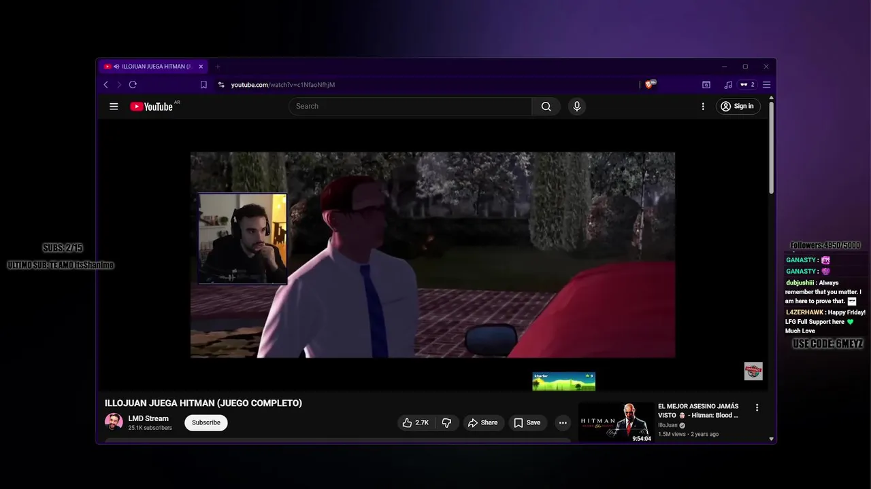Save the video to a playlist
This screenshot has height=489, width=871.
tap(527, 422)
